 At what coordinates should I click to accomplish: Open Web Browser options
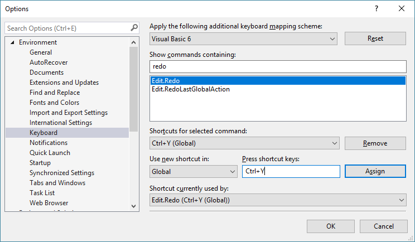coord(49,203)
